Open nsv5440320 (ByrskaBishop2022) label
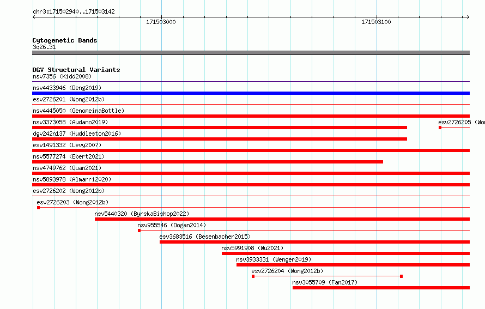 (142, 214)
